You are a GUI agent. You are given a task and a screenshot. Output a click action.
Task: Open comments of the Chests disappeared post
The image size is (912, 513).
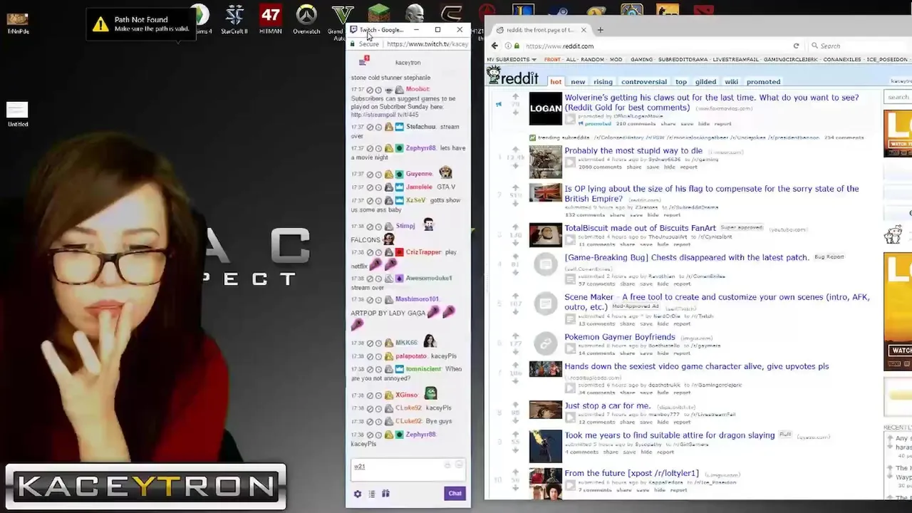[596, 284]
